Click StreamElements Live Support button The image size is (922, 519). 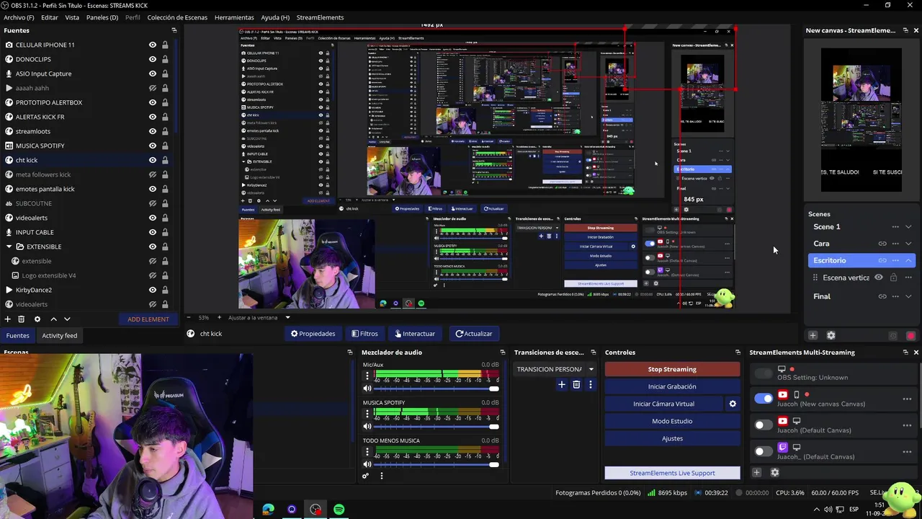(672, 473)
